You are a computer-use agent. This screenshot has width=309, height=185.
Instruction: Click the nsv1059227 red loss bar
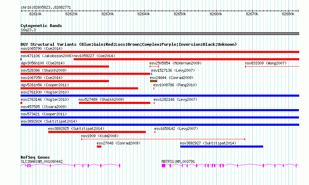coord(186,59)
